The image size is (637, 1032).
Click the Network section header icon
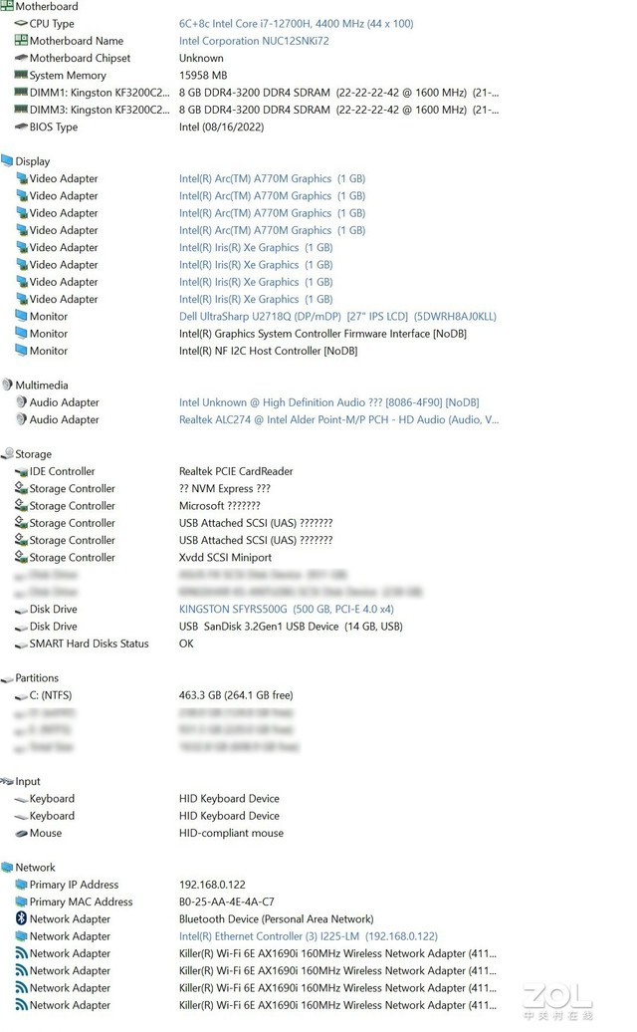pyautogui.click(x=7, y=868)
